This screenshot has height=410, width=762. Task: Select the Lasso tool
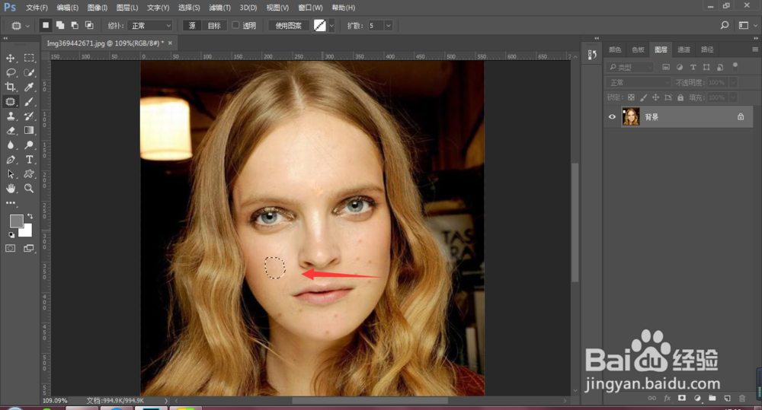click(x=10, y=73)
